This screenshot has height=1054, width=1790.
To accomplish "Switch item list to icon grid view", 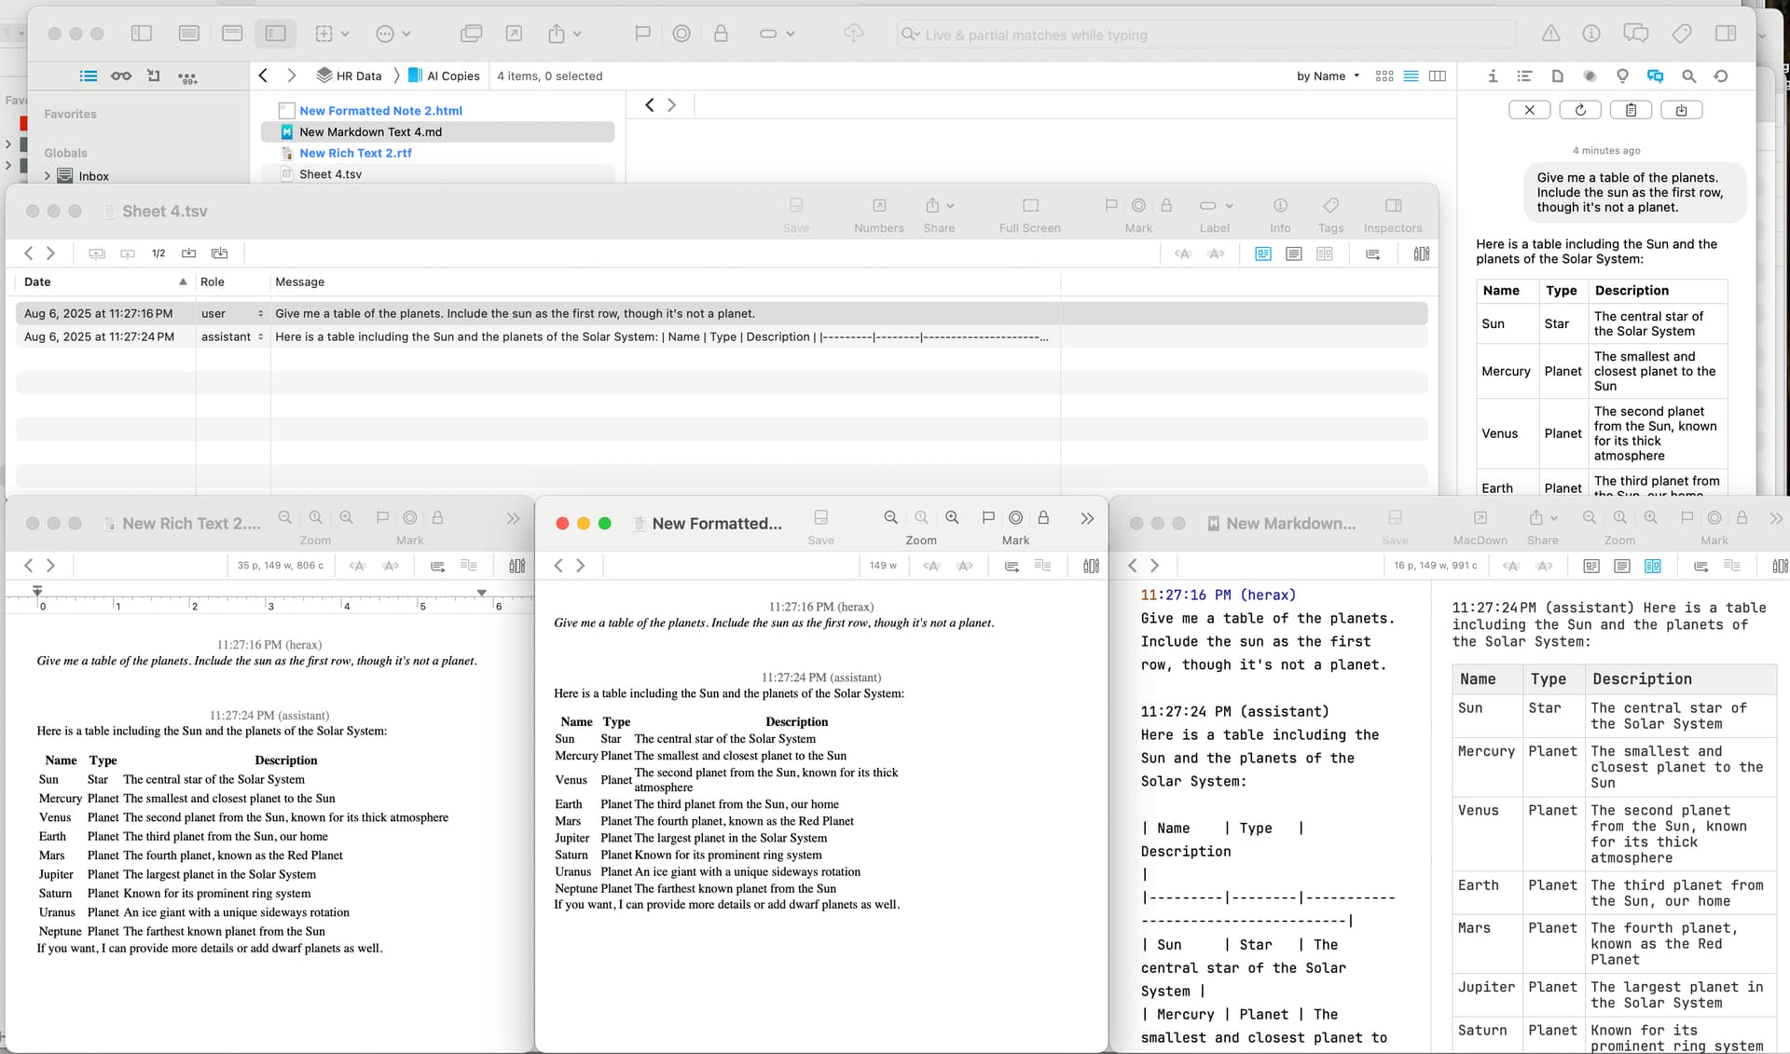I will pos(1384,76).
